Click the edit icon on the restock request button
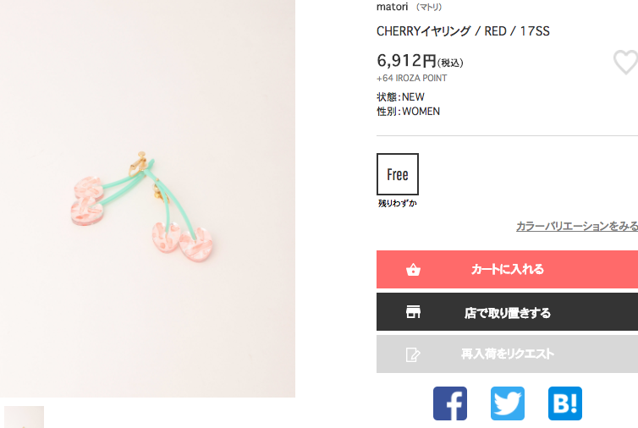The image size is (638, 428). point(413,354)
